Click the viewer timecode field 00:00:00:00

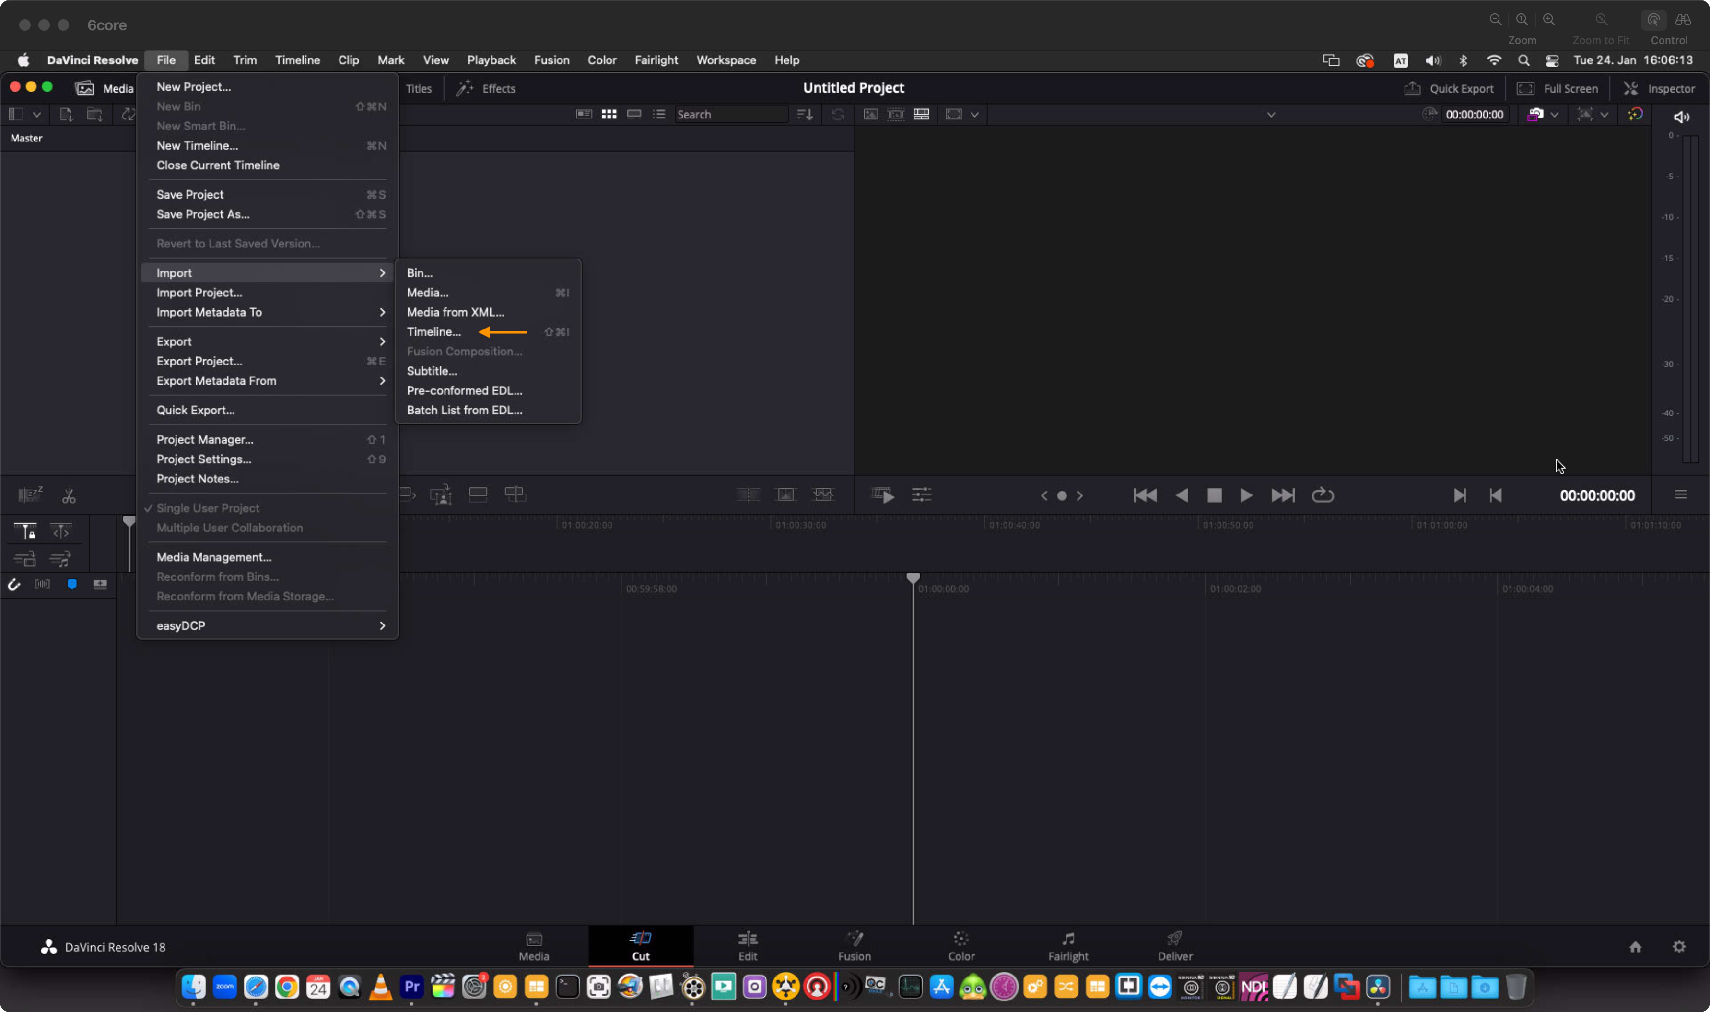tap(1474, 115)
